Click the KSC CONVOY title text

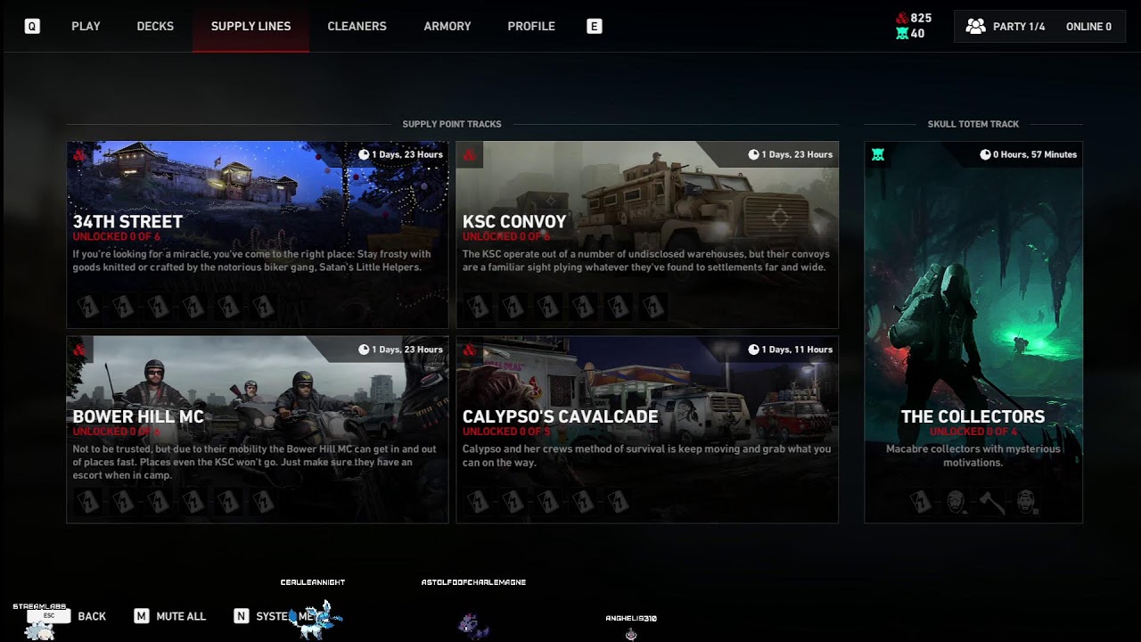(514, 221)
